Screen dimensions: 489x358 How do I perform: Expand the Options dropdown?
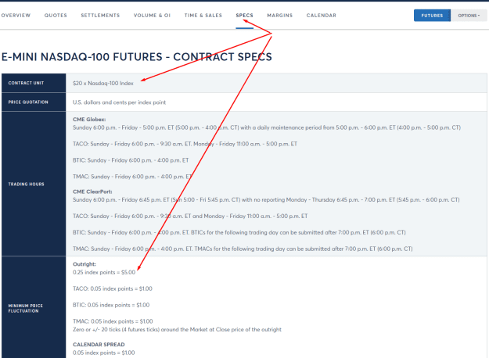pyautogui.click(x=469, y=16)
